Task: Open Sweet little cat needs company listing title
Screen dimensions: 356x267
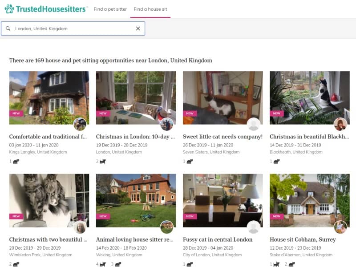Action: 222,137
